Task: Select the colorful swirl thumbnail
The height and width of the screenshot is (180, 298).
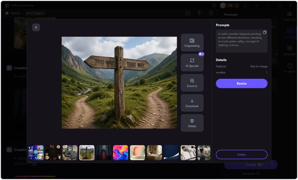Action: click(x=120, y=152)
